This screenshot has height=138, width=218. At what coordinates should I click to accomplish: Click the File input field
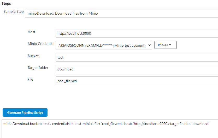[137, 81]
